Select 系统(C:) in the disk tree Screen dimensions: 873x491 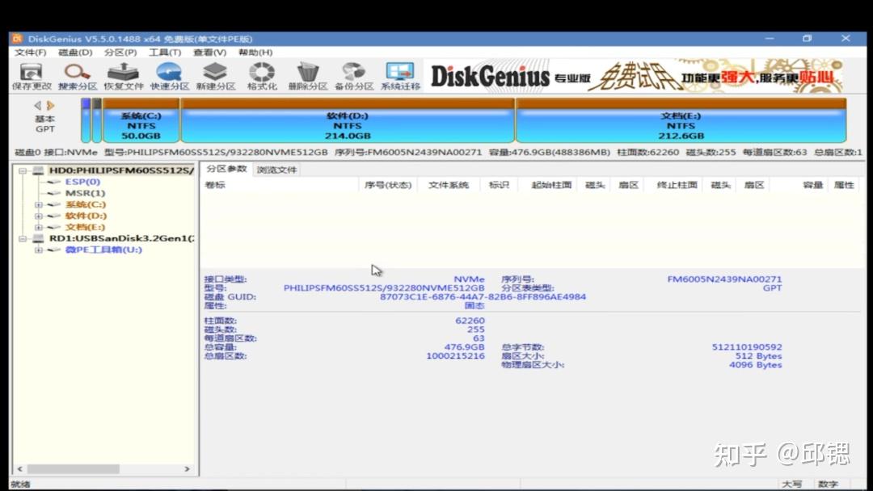(86, 204)
